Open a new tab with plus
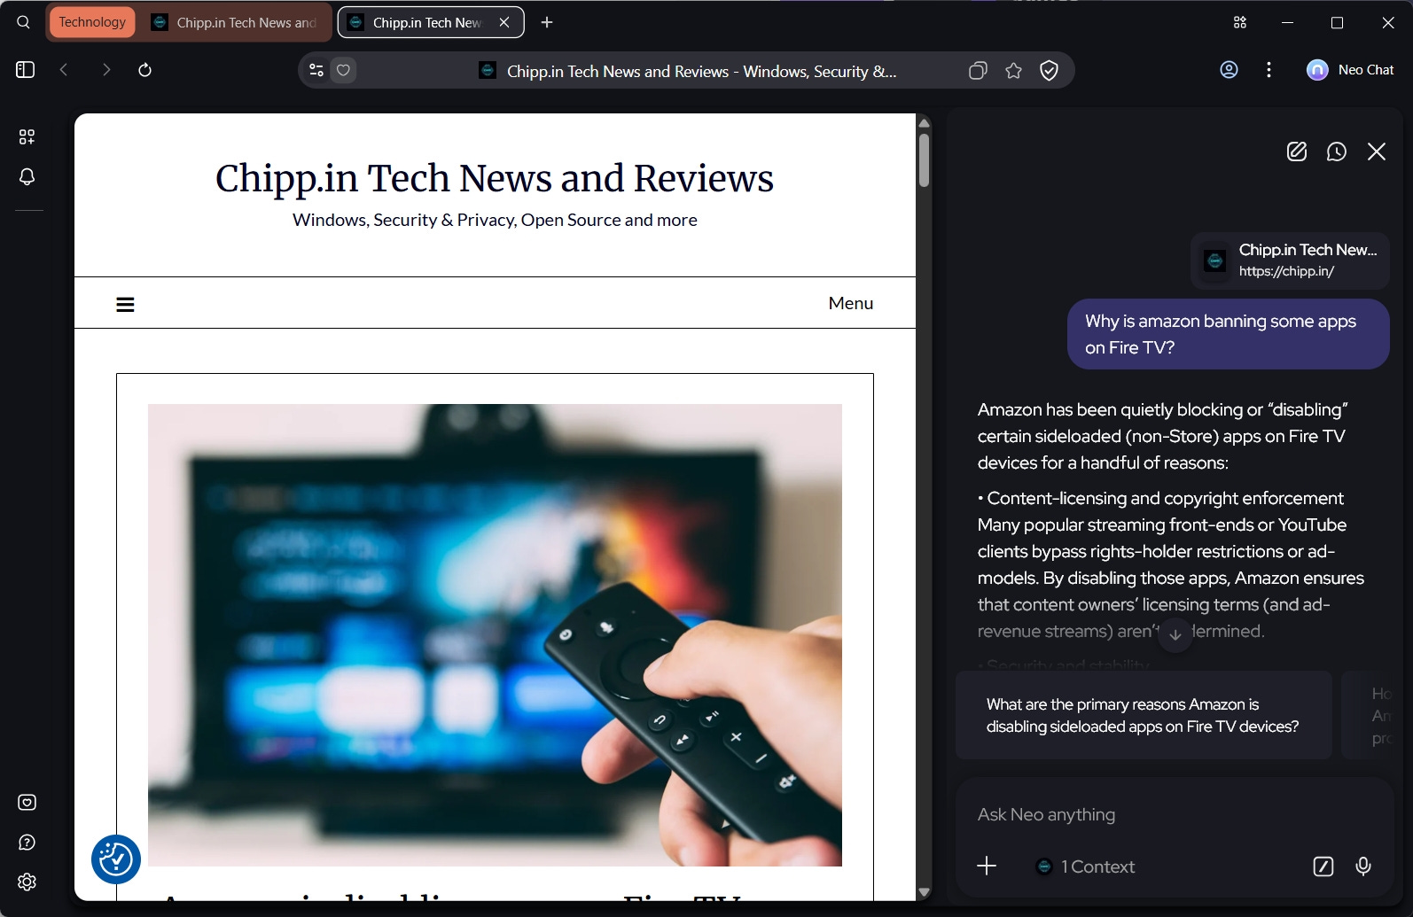 pyautogui.click(x=547, y=22)
